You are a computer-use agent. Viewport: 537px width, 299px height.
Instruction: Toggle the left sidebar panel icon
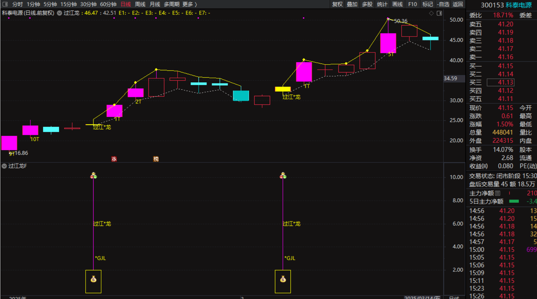(5, 4)
